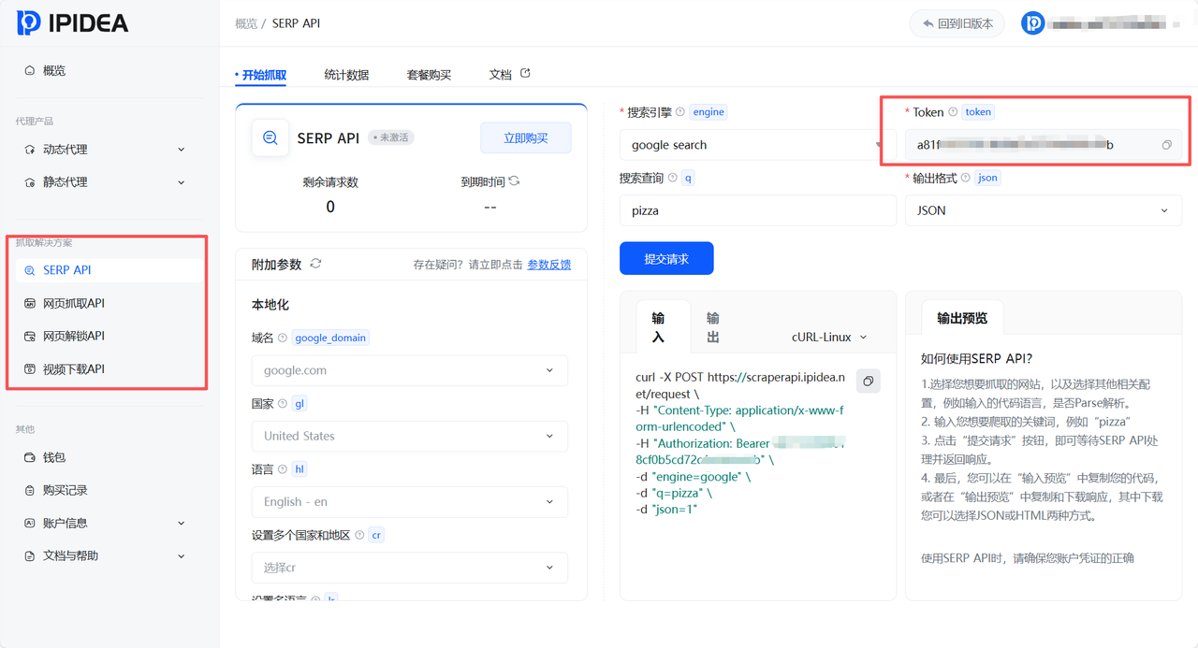Click the 网页解锁API sidebar icon

(x=29, y=336)
